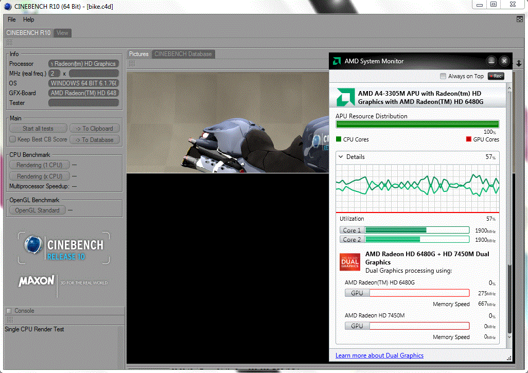Click the HD 7450M GPU label button
This screenshot has width=528, height=373.
[357, 326]
